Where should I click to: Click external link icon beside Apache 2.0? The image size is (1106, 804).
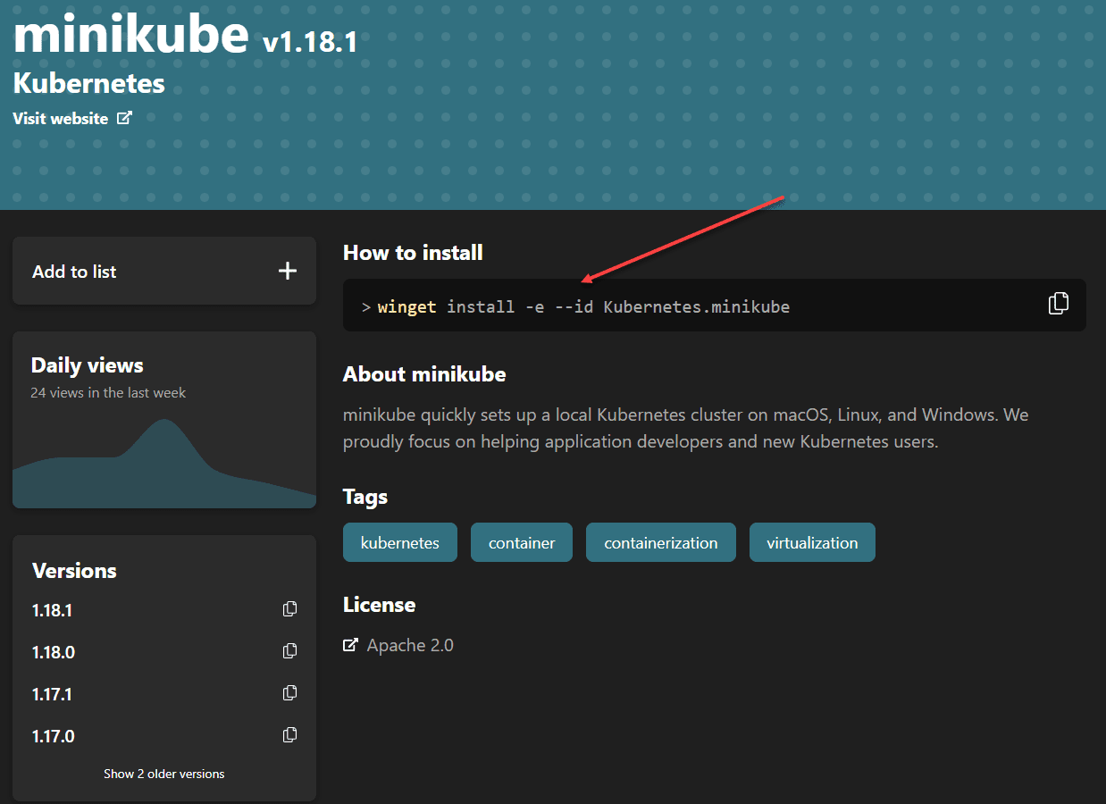(x=351, y=645)
